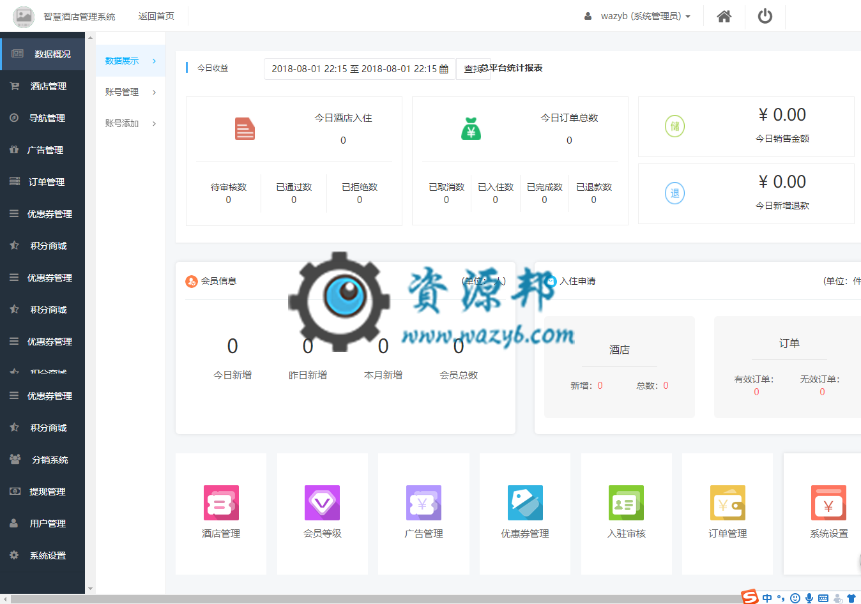Click the 本月新增 member label
861x604 pixels.
coord(383,375)
